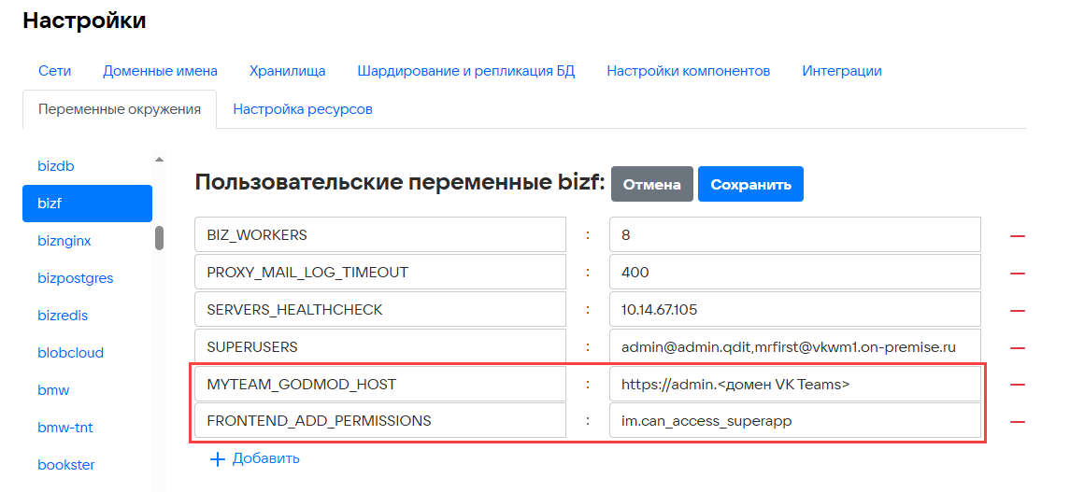The height and width of the screenshot is (492, 1070).
Task: Click the minus icon next to SERVERS_HEALTHCHECK
Action: tap(1017, 310)
